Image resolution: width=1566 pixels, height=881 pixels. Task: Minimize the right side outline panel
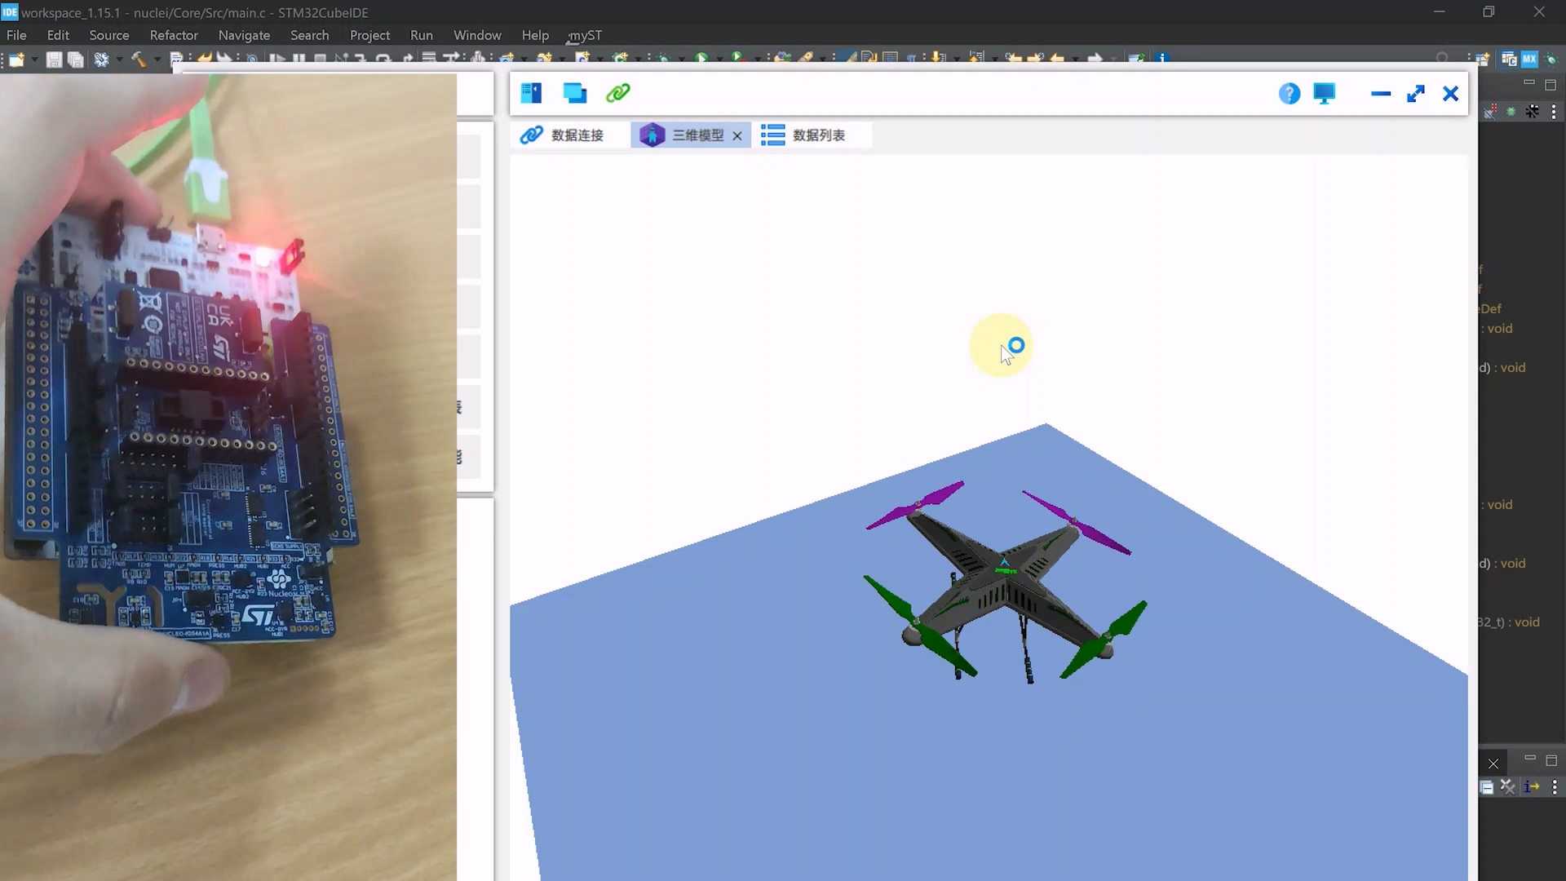[x=1528, y=83]
